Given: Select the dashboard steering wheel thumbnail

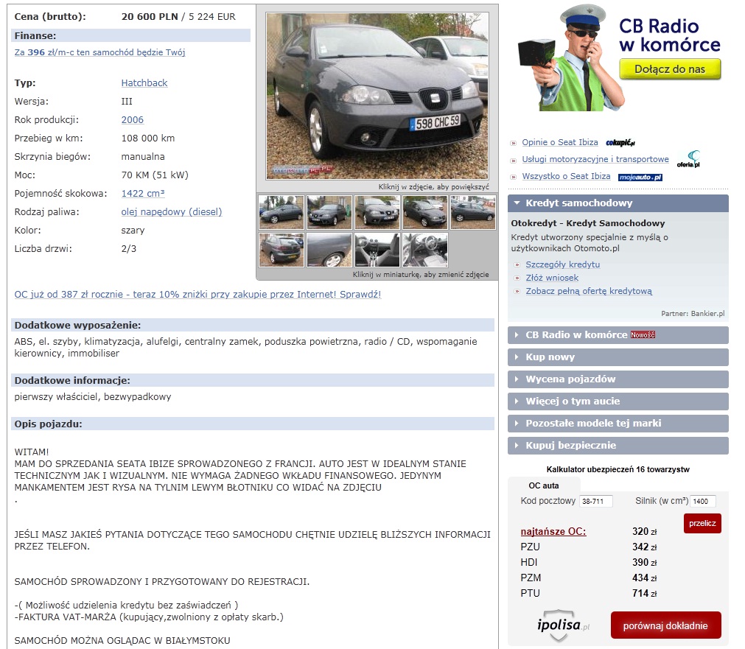Looking at the screenshot, I should (425, 250).
